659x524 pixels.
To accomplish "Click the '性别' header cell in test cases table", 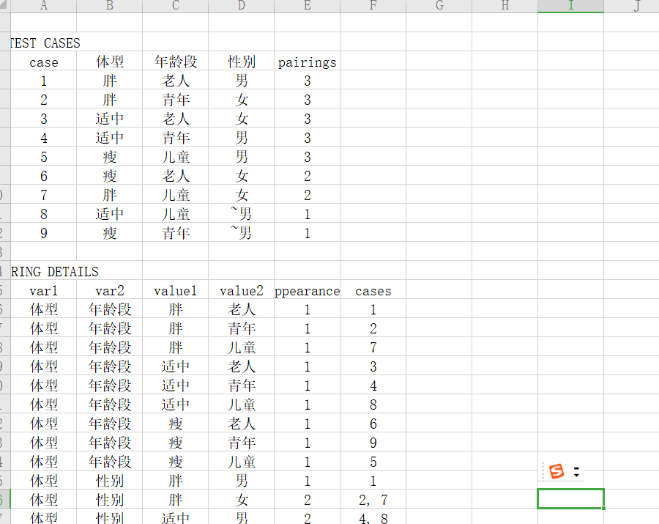I will (x=242, y=62).
